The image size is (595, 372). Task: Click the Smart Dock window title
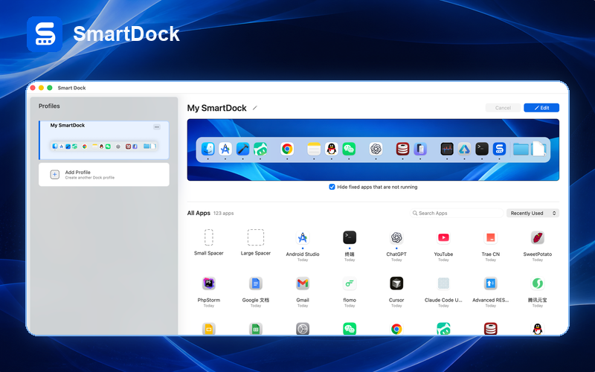(71, 88)
